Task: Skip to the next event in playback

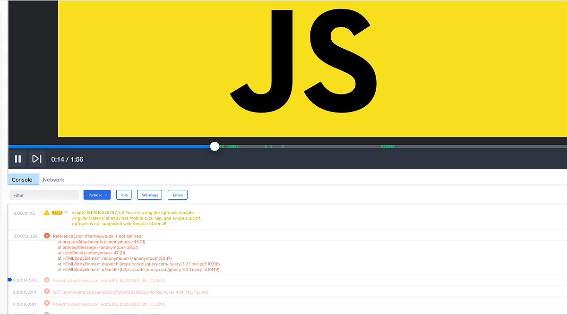Action: pyautogui.click(x=37, y=159)
